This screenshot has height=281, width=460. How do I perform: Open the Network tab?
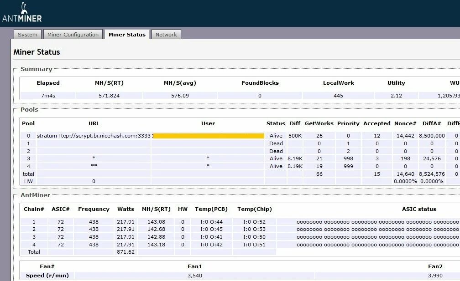[x=166, y=35]
